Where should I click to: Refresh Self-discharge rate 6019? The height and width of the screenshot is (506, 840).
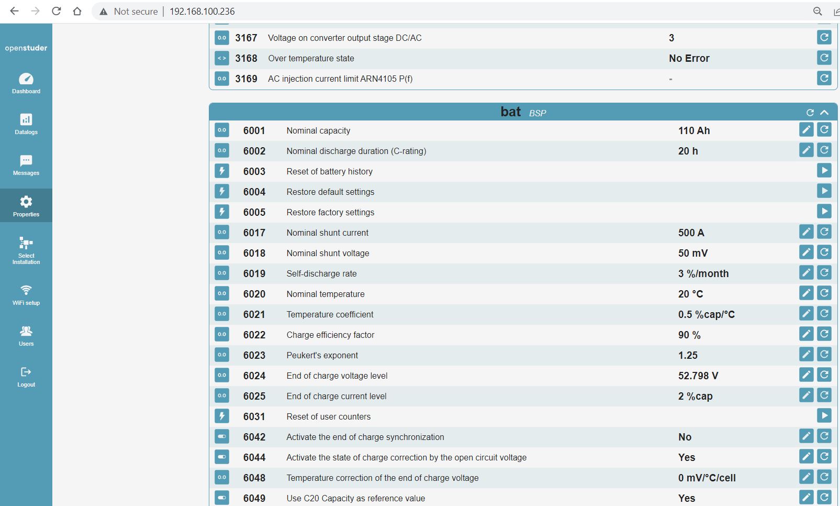[824, 273]
